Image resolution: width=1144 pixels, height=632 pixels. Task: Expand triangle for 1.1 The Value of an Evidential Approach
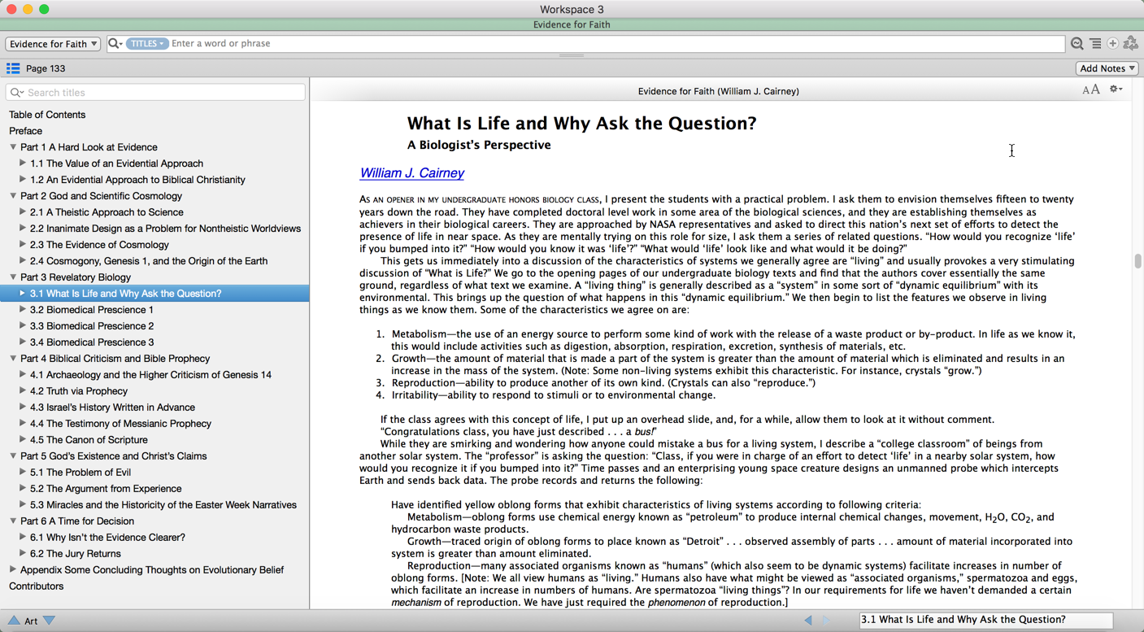point(23,163)
